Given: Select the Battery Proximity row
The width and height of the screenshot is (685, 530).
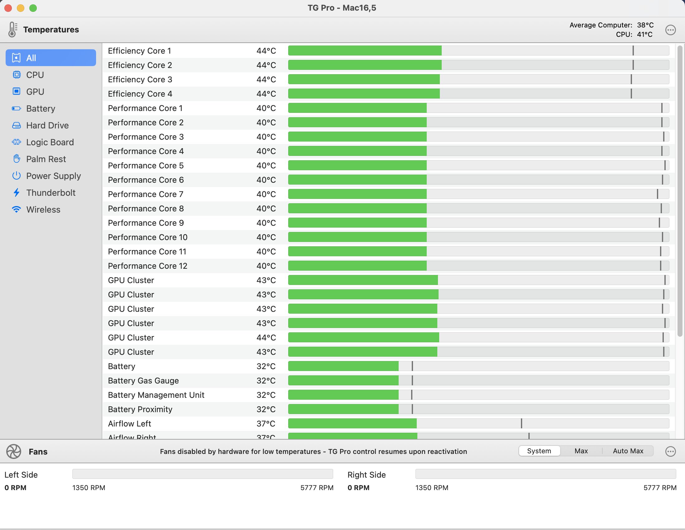Looking at the screenshot, I should [x=389, y=409].
